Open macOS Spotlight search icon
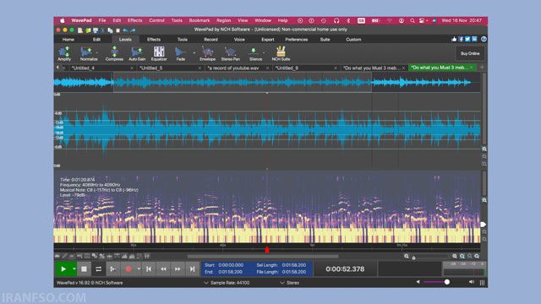This screenshot has width=541, height=304. pos(412,20)
